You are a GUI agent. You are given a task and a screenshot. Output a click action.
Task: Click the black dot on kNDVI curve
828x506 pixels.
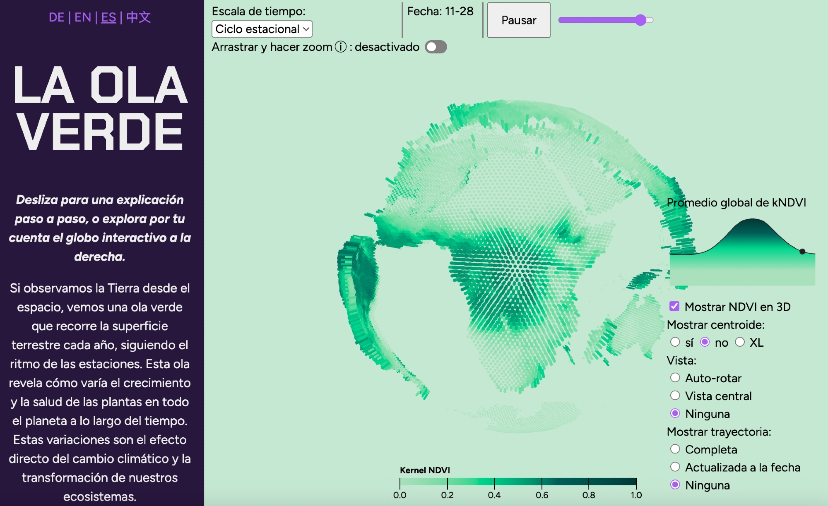coord(802,251)
